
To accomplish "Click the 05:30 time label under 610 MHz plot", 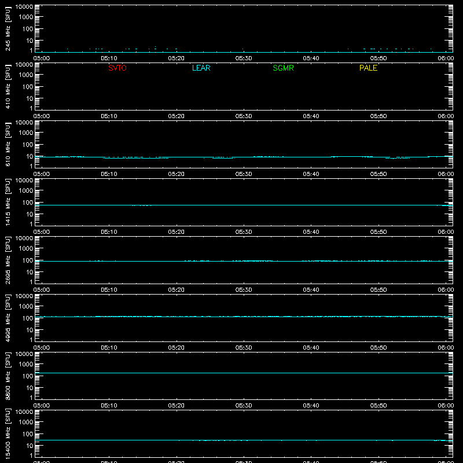I will pyautogui.click(x=244, y=174).
